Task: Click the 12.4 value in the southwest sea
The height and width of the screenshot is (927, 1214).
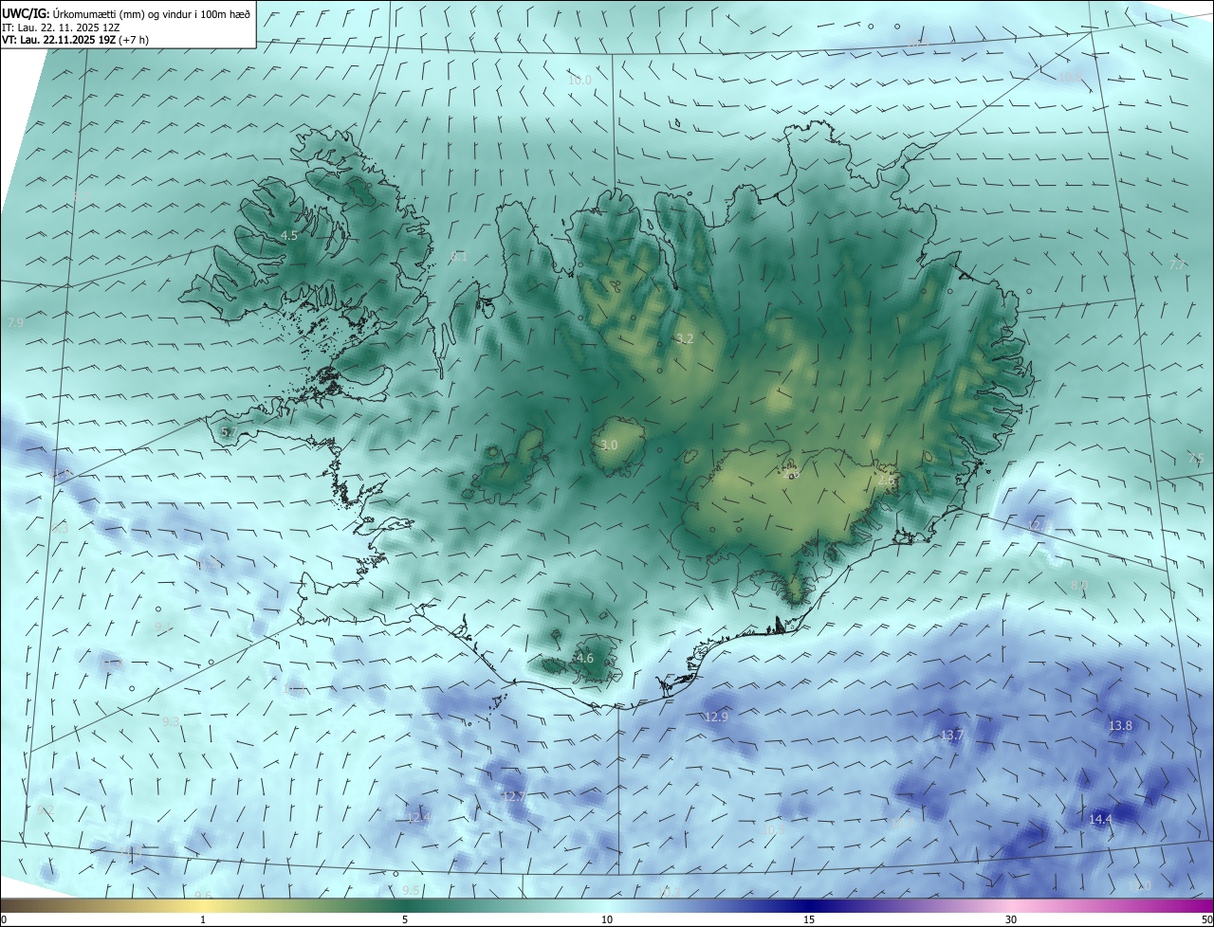Action: point(418,817)
